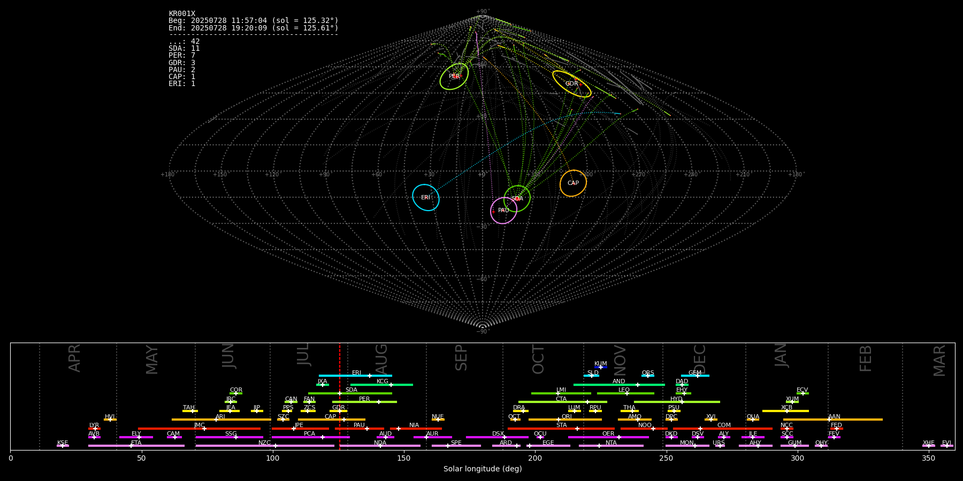Click the PAU radiant circle on sky map
The image size is (963, 481).
coord(503,211)
